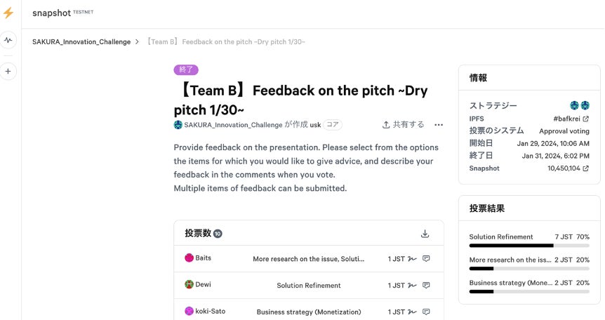This screenshot has width=605, height=320.
Task: Open Dewi's voter profile
Action: point(202,285)
